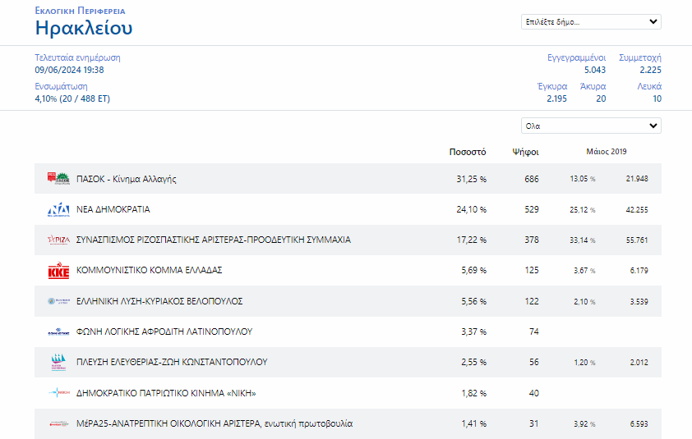Click the 'Άκυρα' invalid ballots label
692x439 pixels.
tap(593, 86)
